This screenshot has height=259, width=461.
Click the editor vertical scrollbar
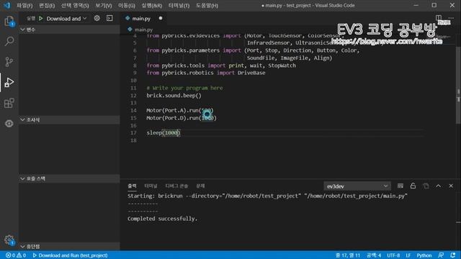[x=458, y=85]
